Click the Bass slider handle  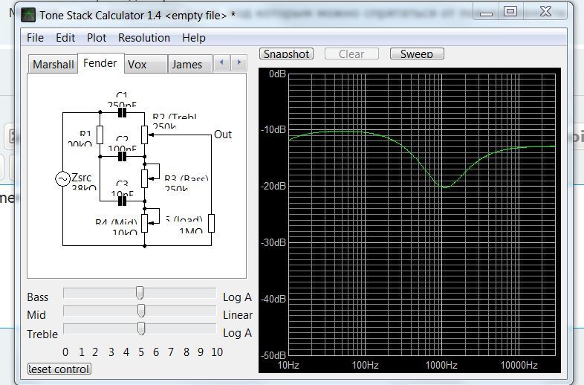[x=140, y=293]
